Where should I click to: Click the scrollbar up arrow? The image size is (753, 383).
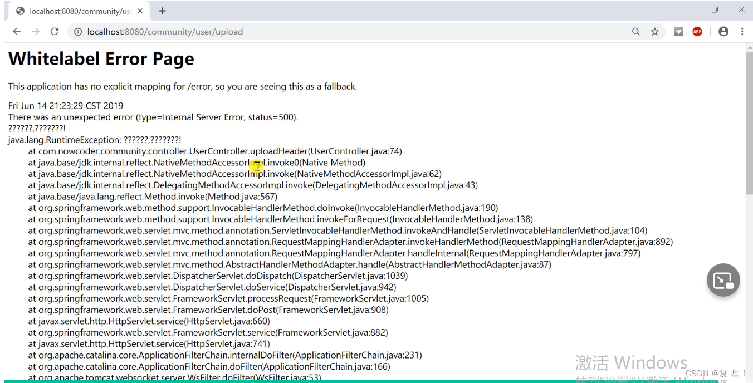tap(749, 47)
